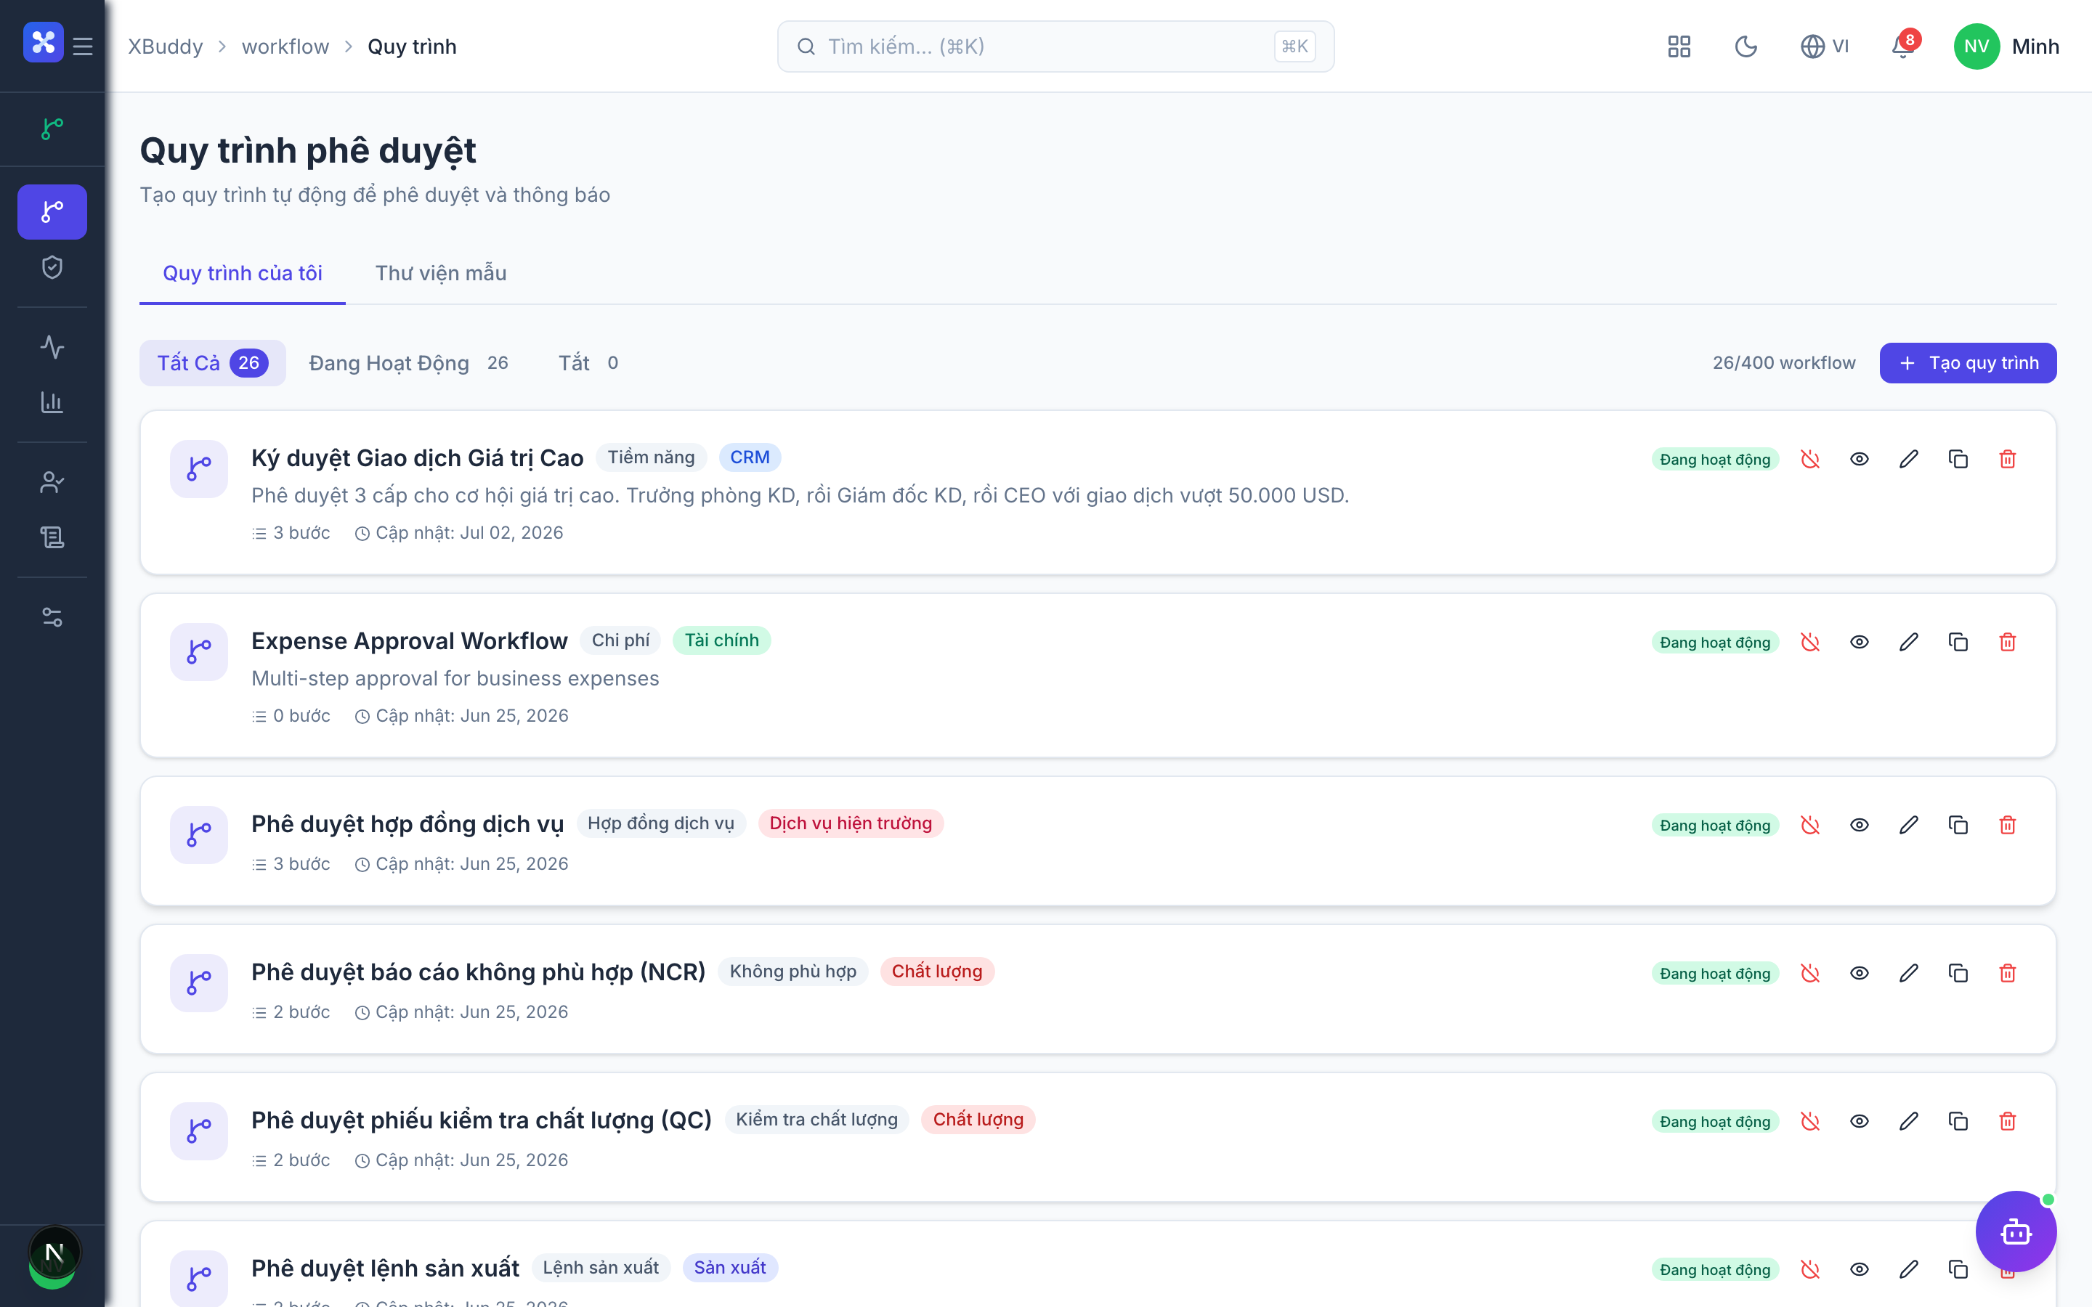This screenshot has height=1307, width=2092.
Task: Open analytics bar chart in sidebar
Action: pos(52,402)
